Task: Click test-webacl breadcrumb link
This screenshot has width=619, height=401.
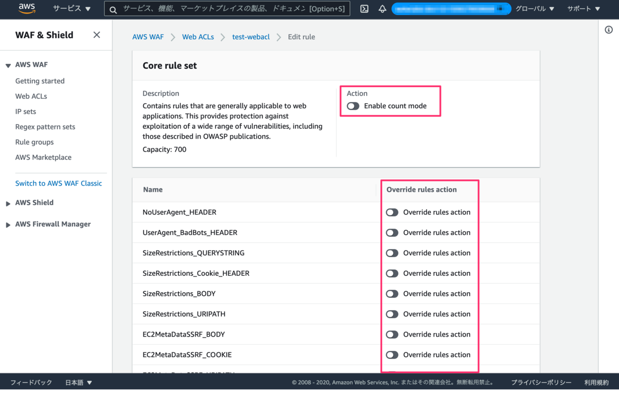Action: click(251, 37)
